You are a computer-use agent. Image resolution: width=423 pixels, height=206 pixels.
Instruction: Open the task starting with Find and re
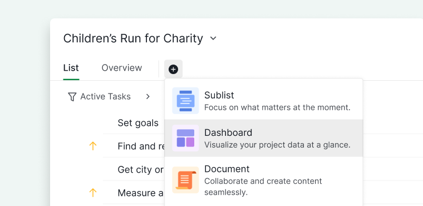pyautogui.click(x=141, y=146)
